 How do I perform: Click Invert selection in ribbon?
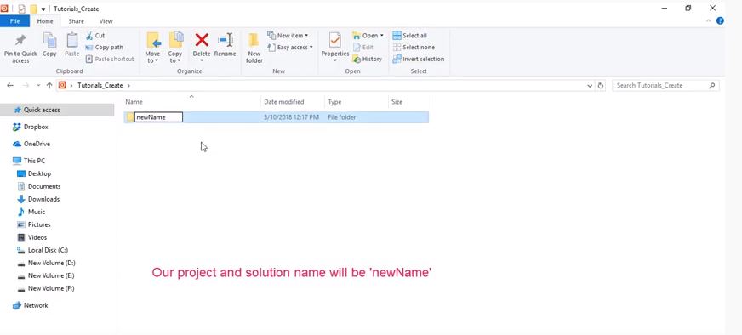[419, 60]
